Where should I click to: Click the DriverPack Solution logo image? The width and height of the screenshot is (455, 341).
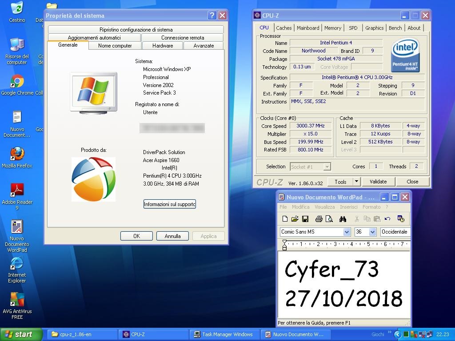point(93,179)
